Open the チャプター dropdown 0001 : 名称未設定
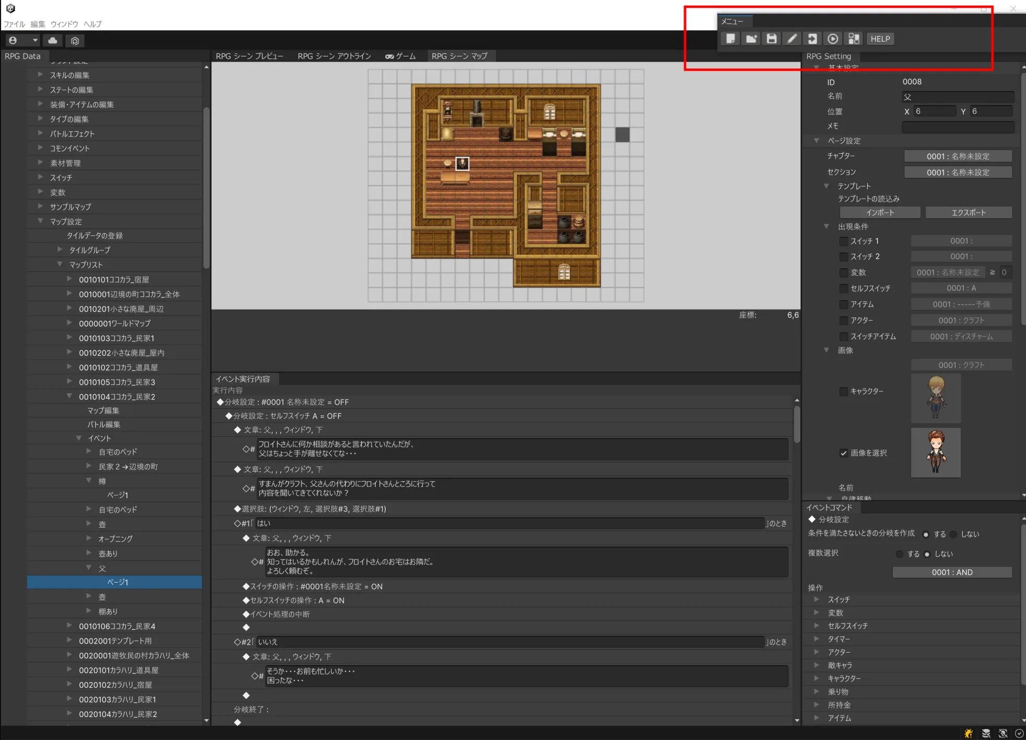Image resolution: width=1026 pixels, height=740 pixels. [x=958, y=156]
